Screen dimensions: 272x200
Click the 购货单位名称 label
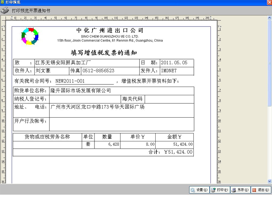30,90
